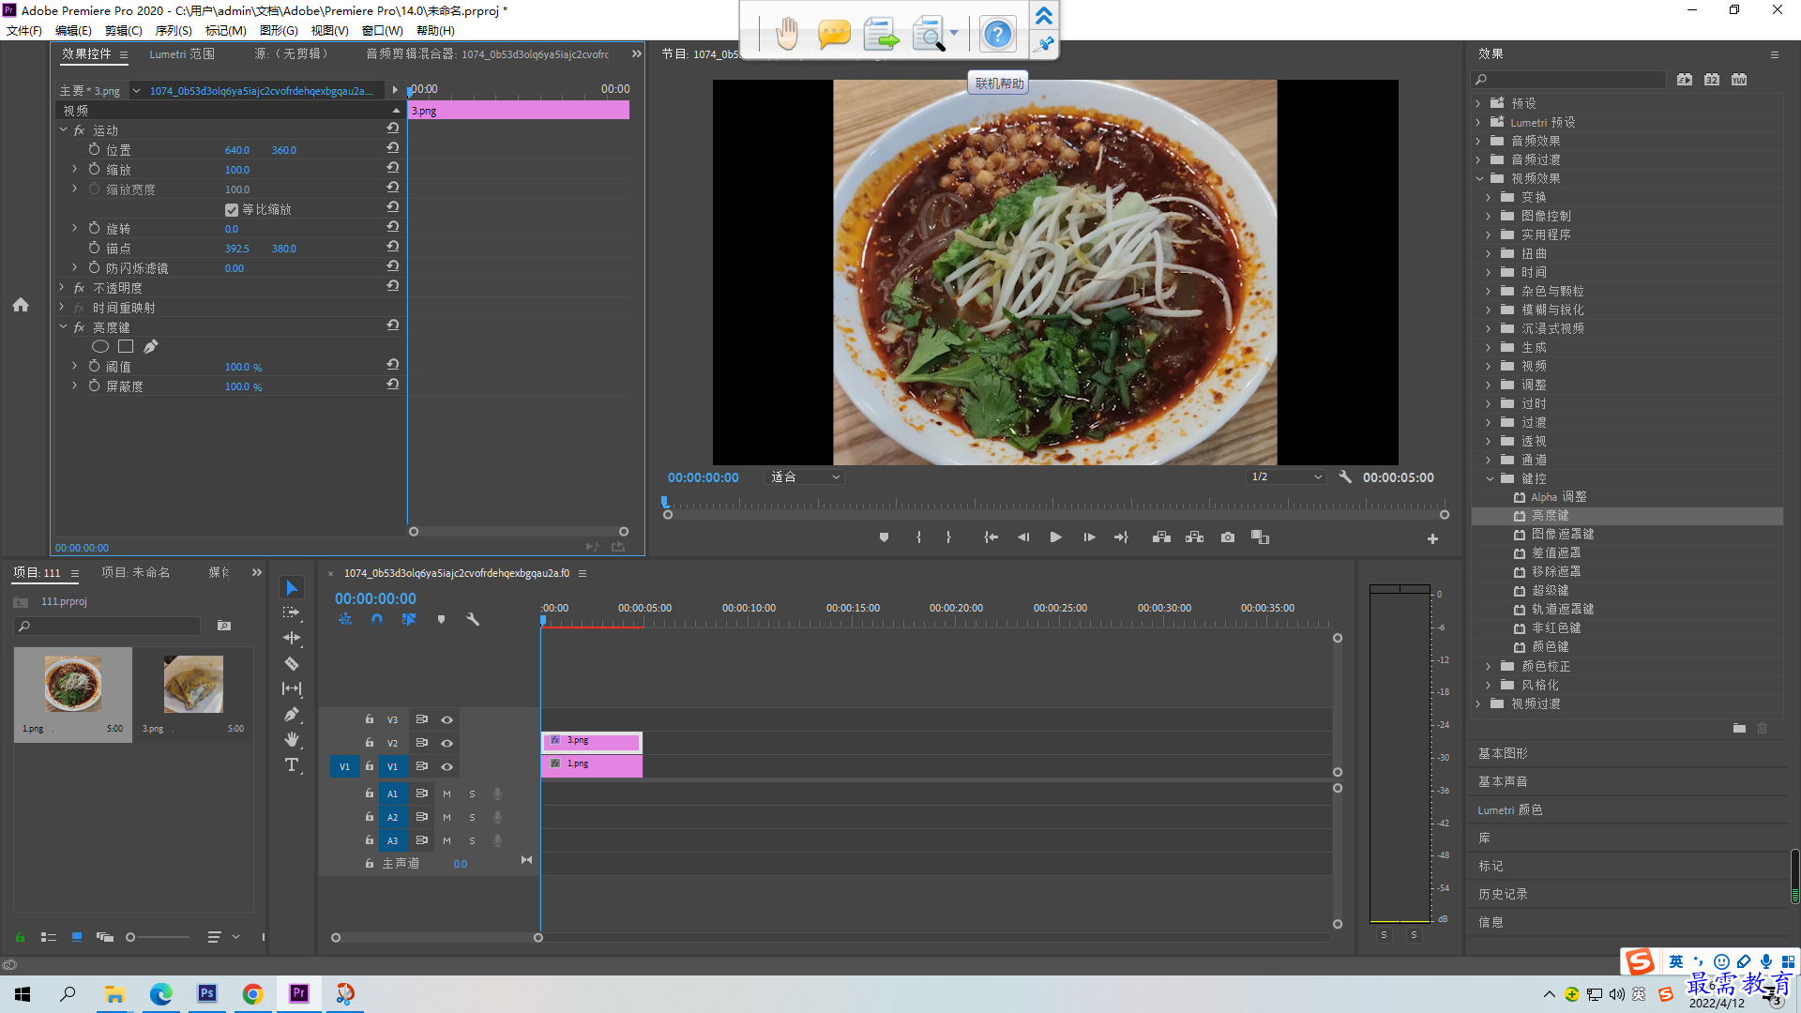Collapse the 键控 folder

click(x=1490, y=478)
